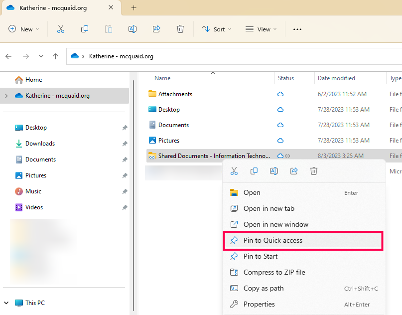Click the shared link status icon for Shared Documents

[x=287, y=156]
